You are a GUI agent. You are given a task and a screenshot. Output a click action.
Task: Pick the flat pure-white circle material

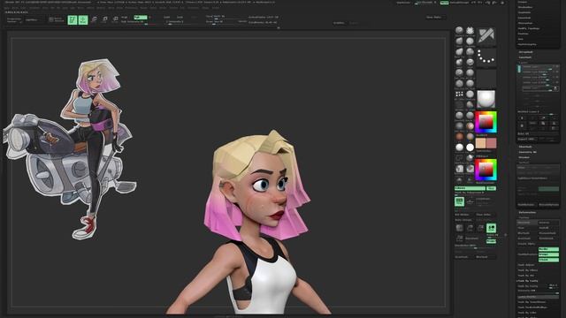[470, 148]
